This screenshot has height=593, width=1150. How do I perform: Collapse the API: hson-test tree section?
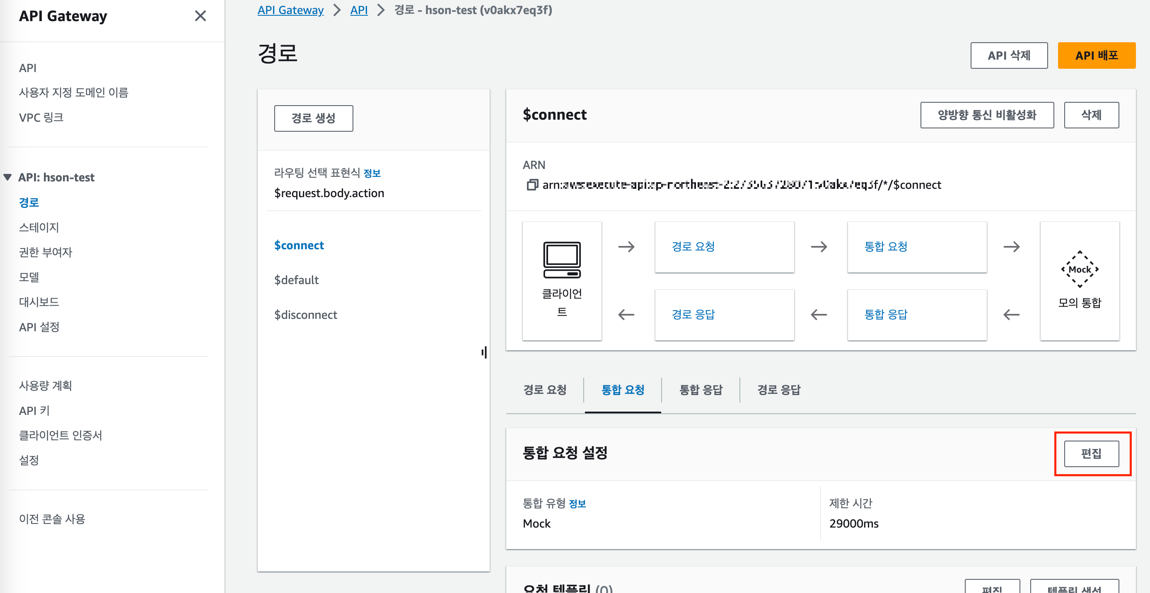pos(7,177)
